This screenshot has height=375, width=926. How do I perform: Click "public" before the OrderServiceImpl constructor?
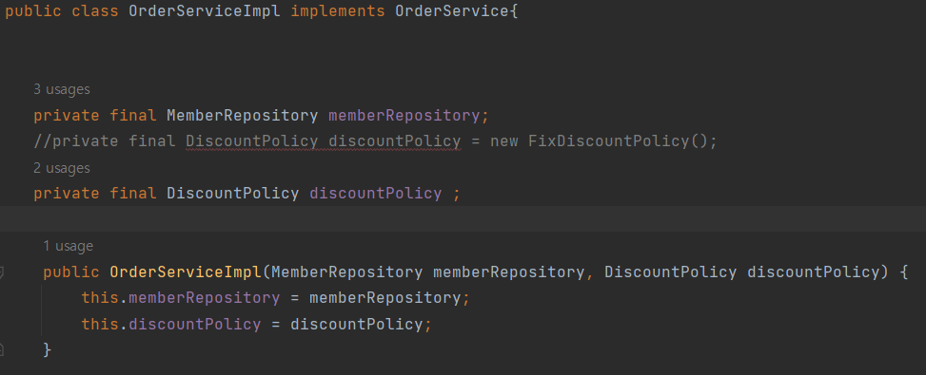click(71, 272)
